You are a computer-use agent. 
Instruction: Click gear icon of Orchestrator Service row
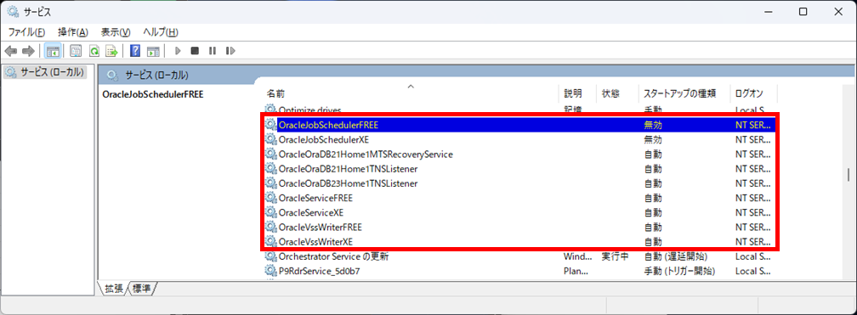[270, 256]
